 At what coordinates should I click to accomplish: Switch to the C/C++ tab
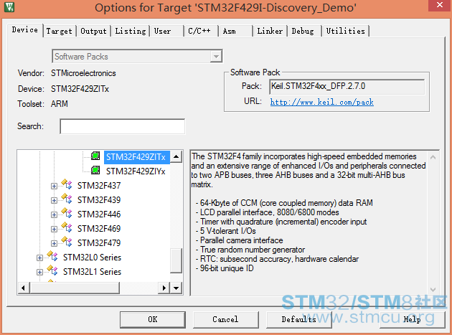[x=199, y=31]
